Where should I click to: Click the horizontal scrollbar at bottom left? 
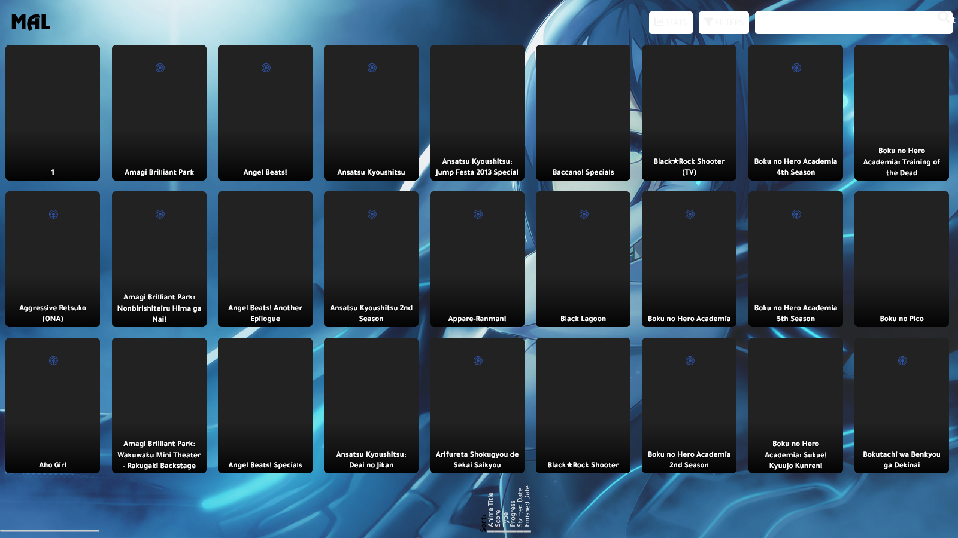coord(50,530)
